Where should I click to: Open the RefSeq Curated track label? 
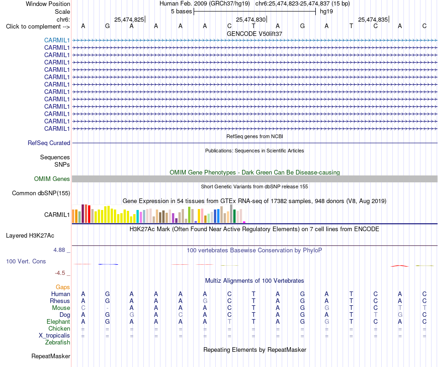click(x=49, y=143)
